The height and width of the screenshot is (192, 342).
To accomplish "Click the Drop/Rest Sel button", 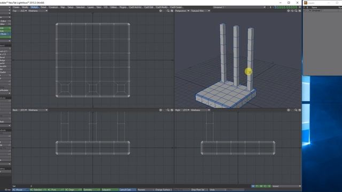I will pyautogui.click(x=199, y=190).
